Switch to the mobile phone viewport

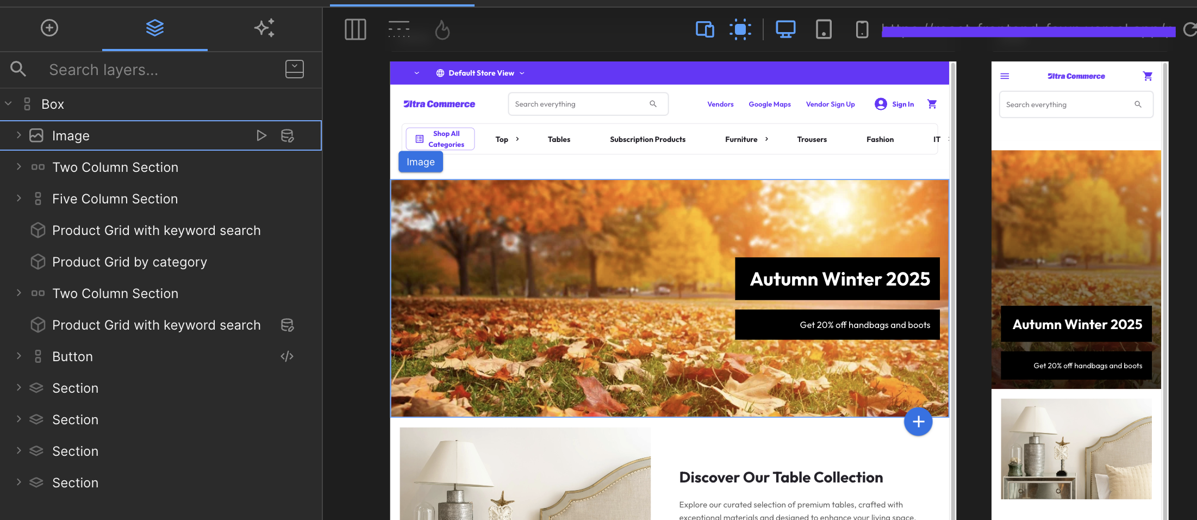coord(862,29)
